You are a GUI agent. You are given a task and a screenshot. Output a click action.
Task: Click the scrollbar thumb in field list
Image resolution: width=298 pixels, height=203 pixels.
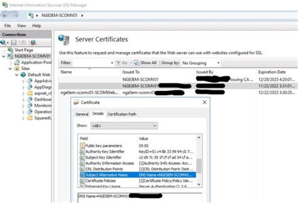(199, 166)
